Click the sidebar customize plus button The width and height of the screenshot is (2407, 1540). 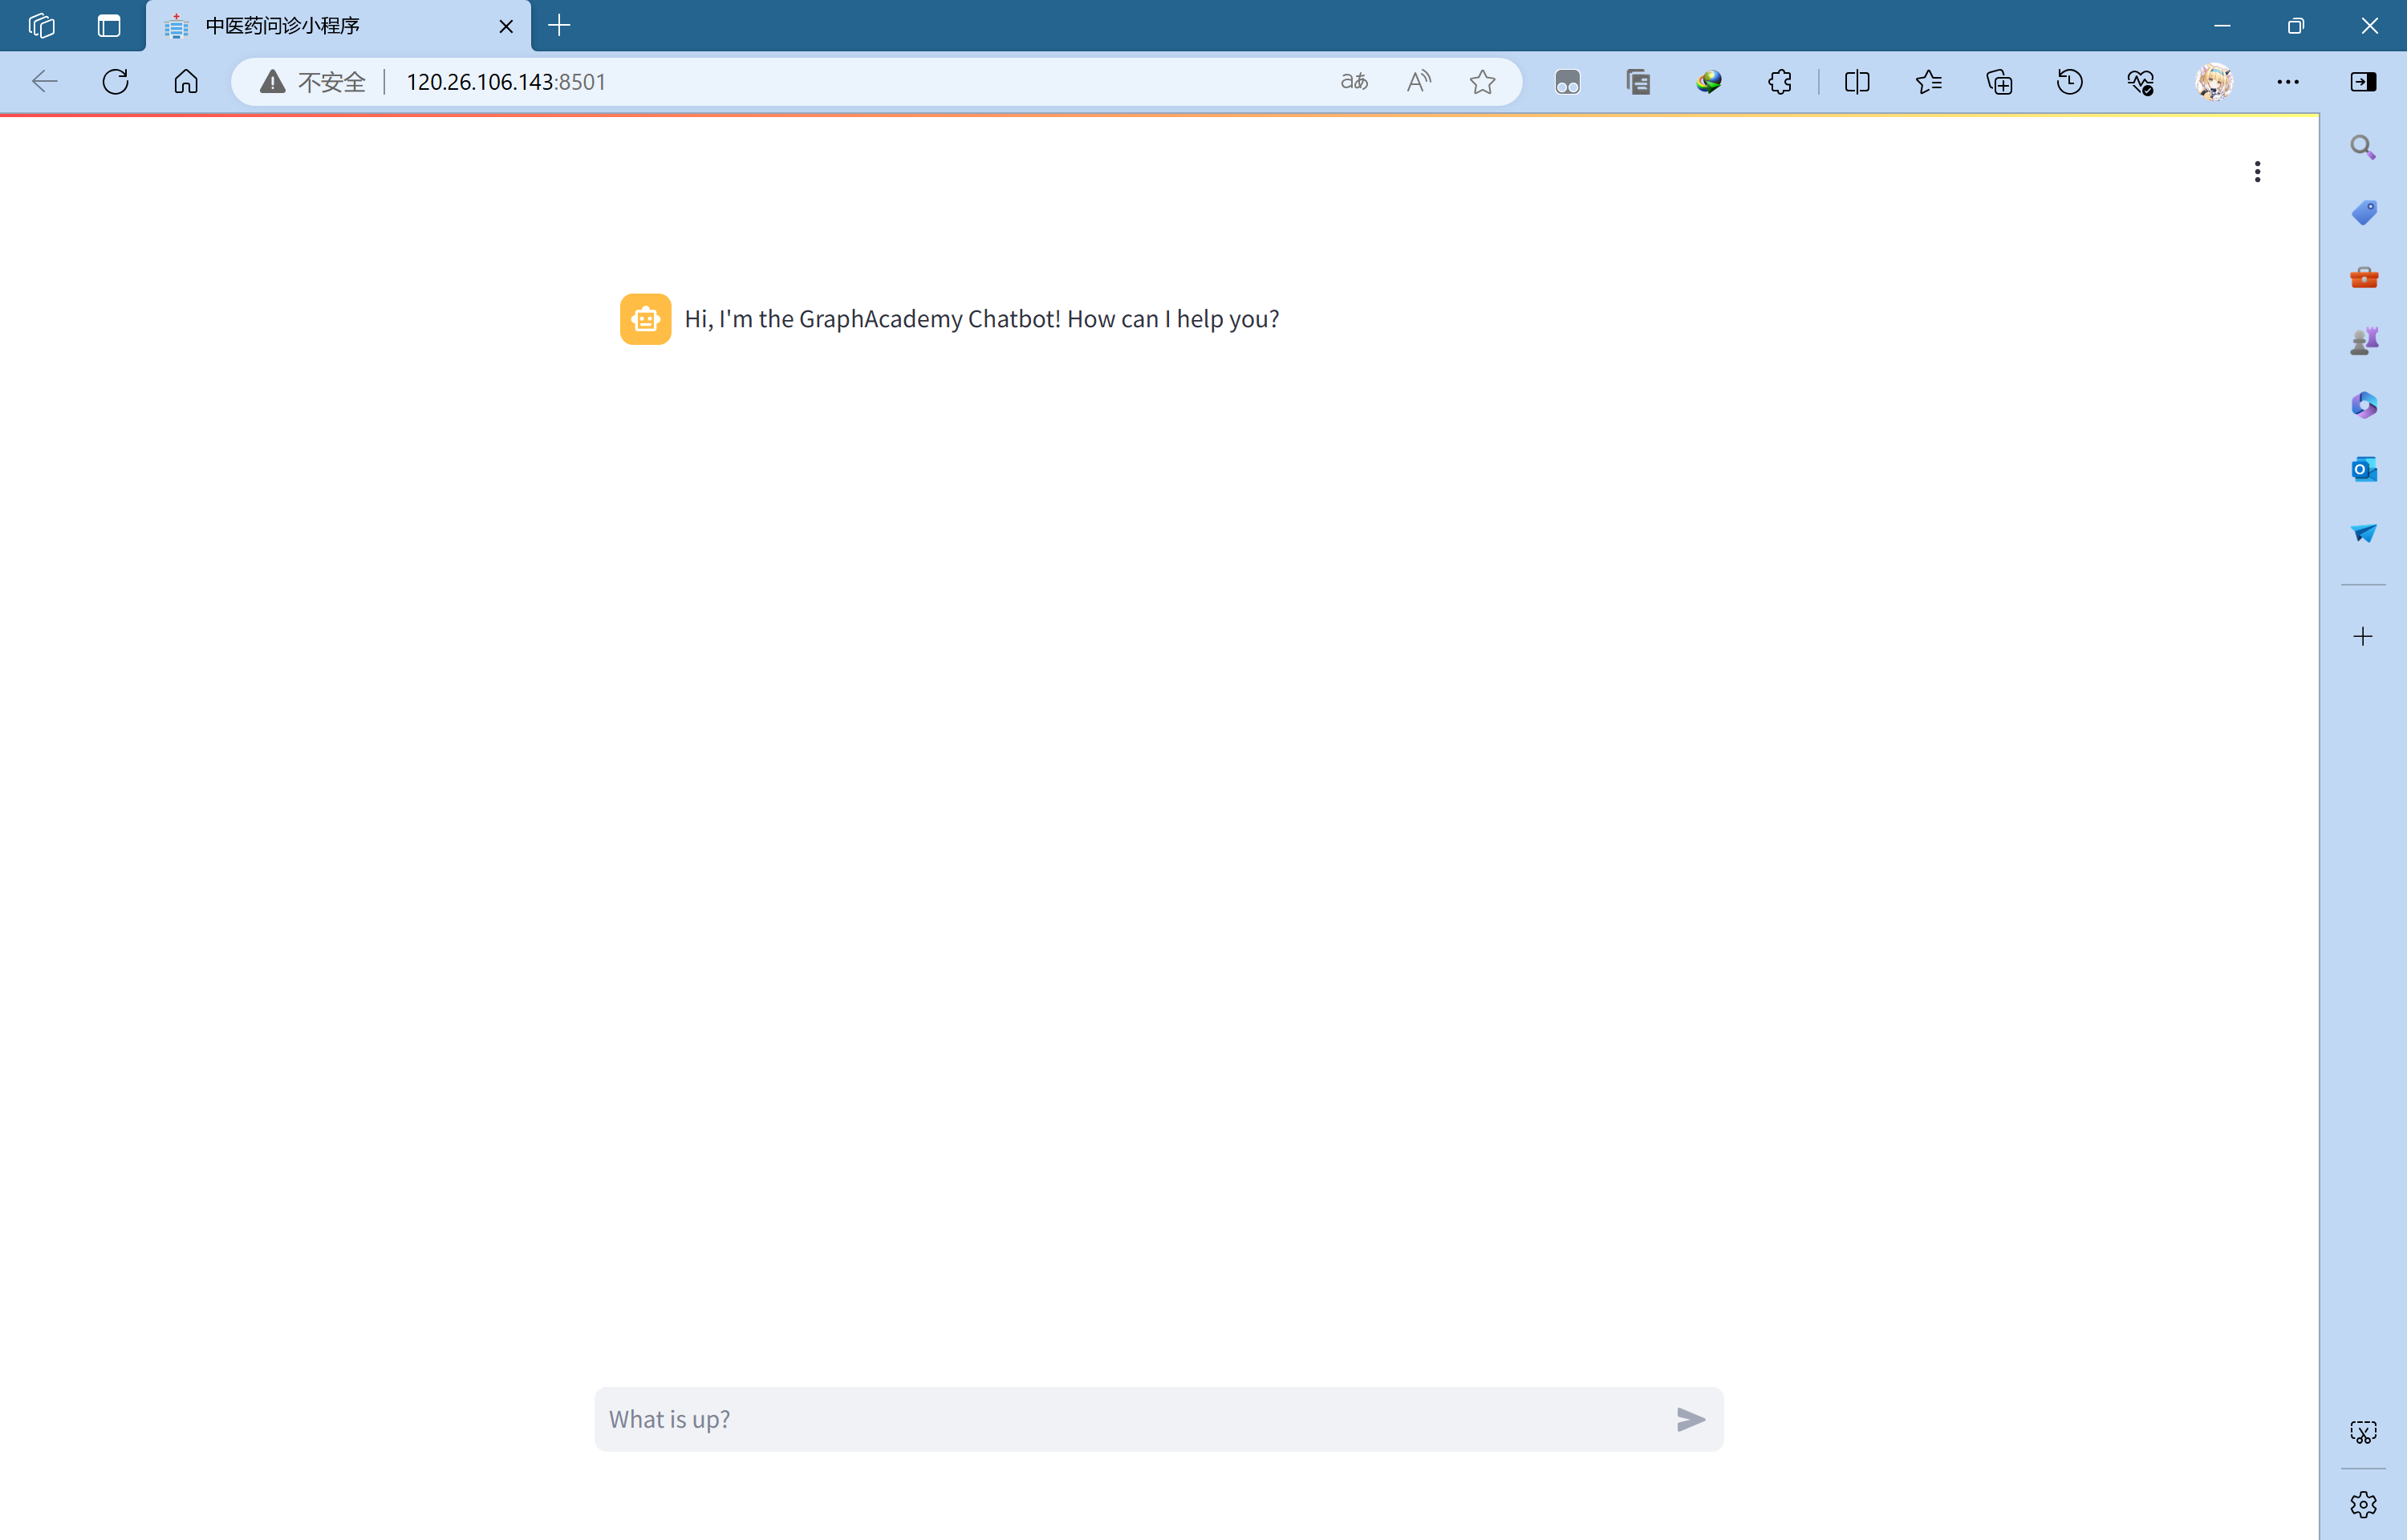2362,637
